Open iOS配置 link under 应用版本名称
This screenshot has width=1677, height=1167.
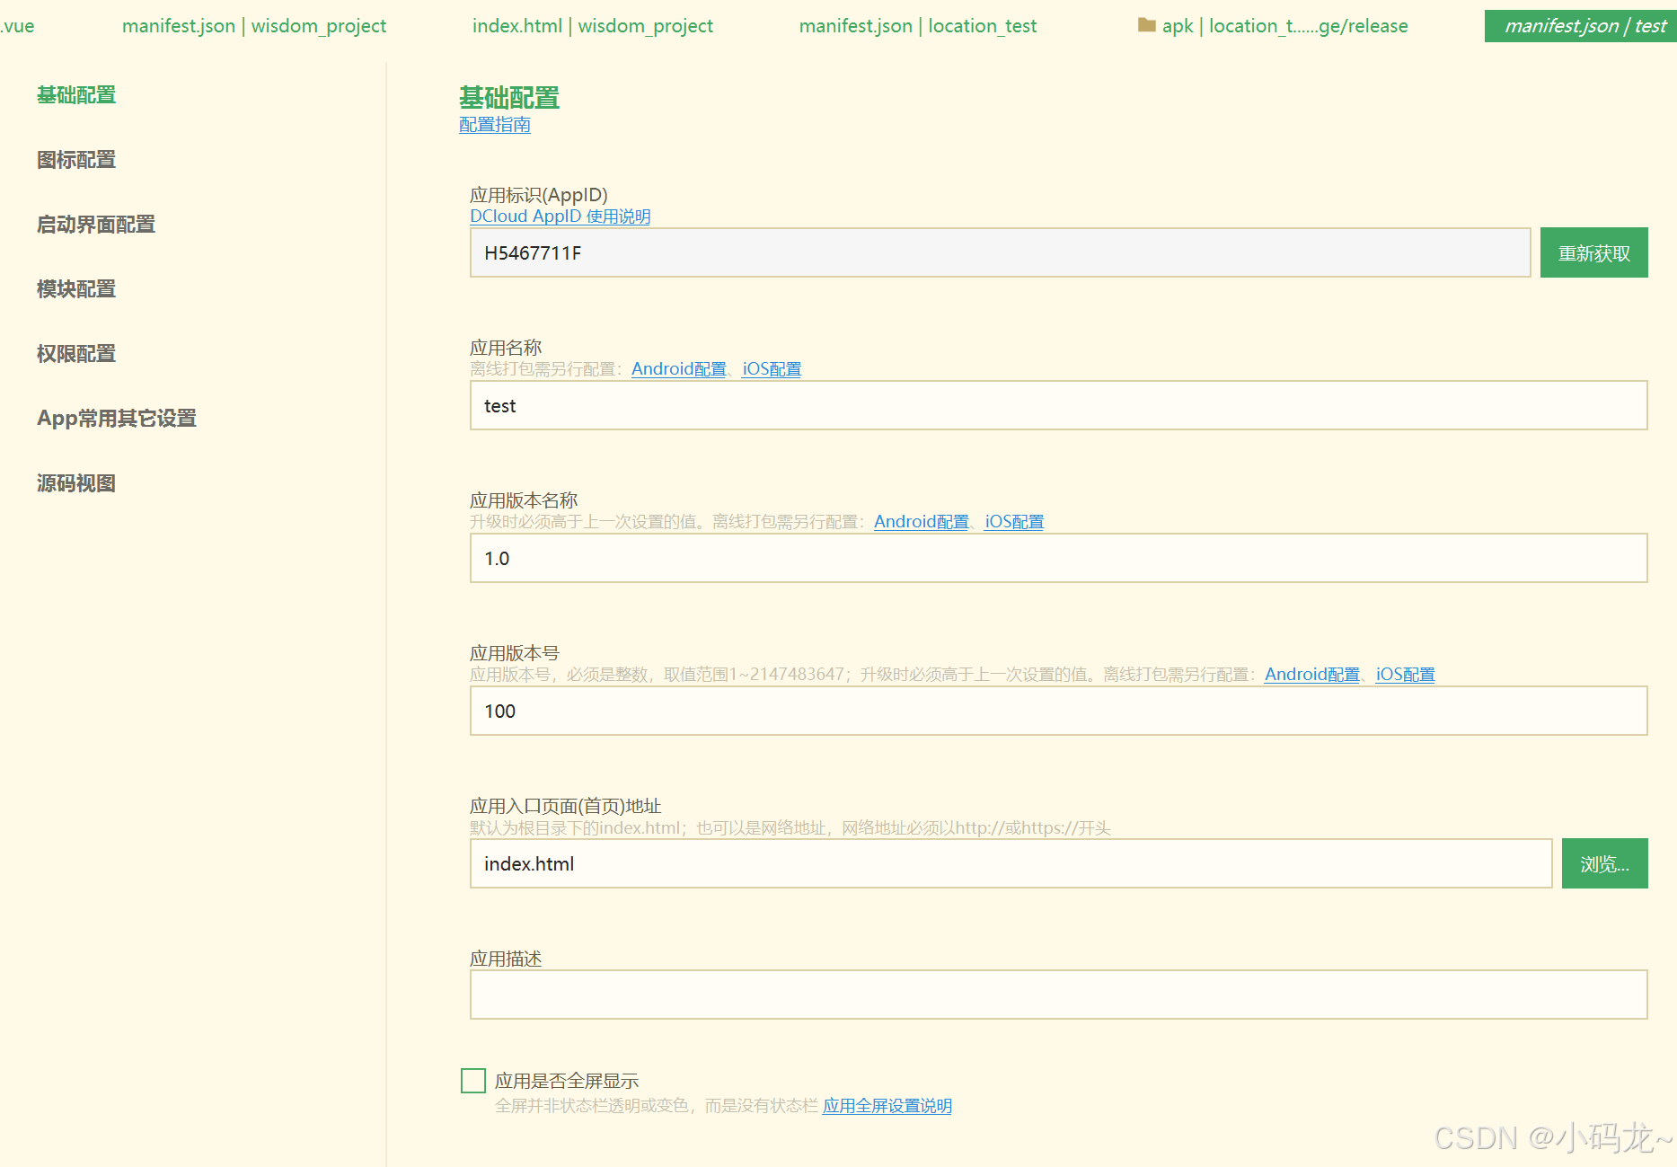(1013, 521)
